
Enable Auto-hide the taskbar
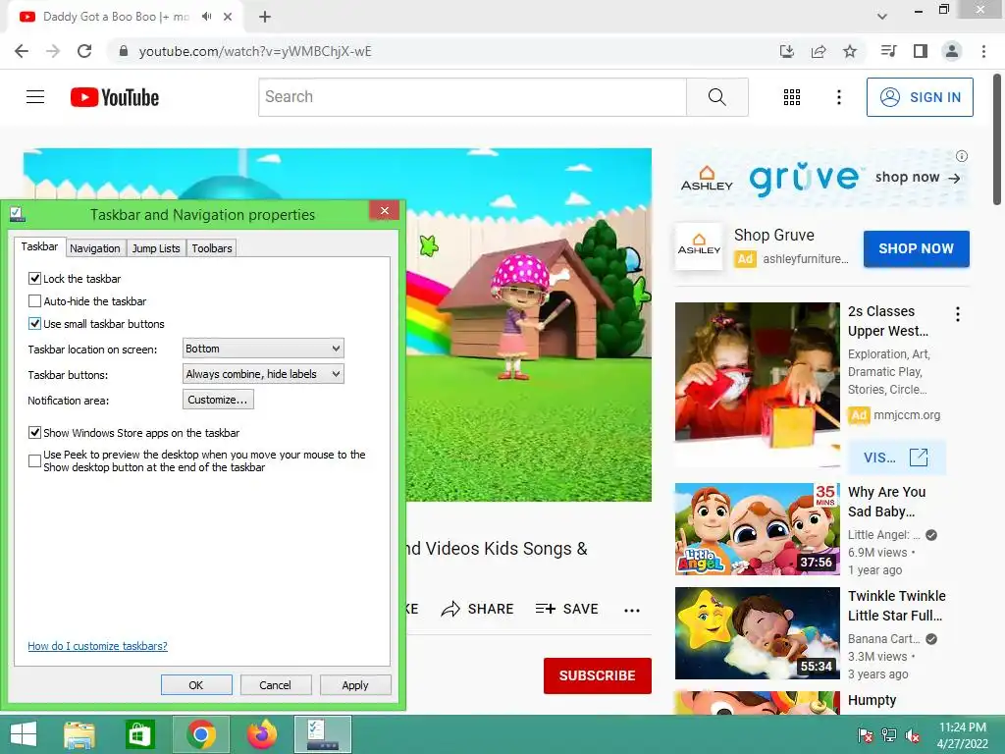34,300
